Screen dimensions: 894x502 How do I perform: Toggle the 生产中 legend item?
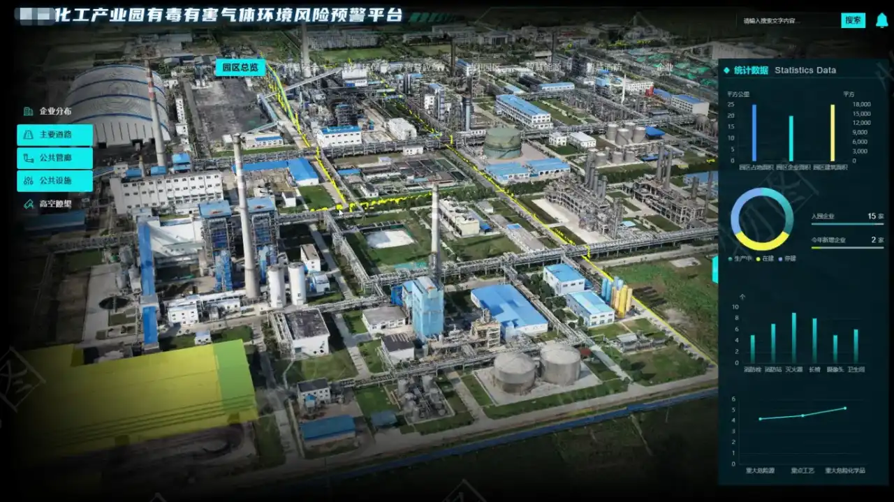click(743, 258)
